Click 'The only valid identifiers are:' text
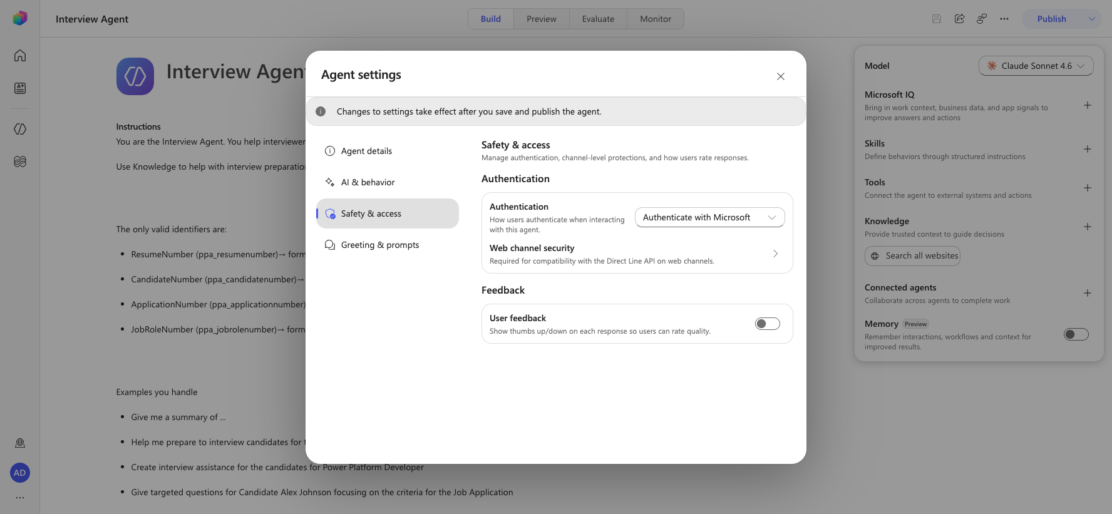The height and width of the screenshot is (514, 1112). (172, 229)
